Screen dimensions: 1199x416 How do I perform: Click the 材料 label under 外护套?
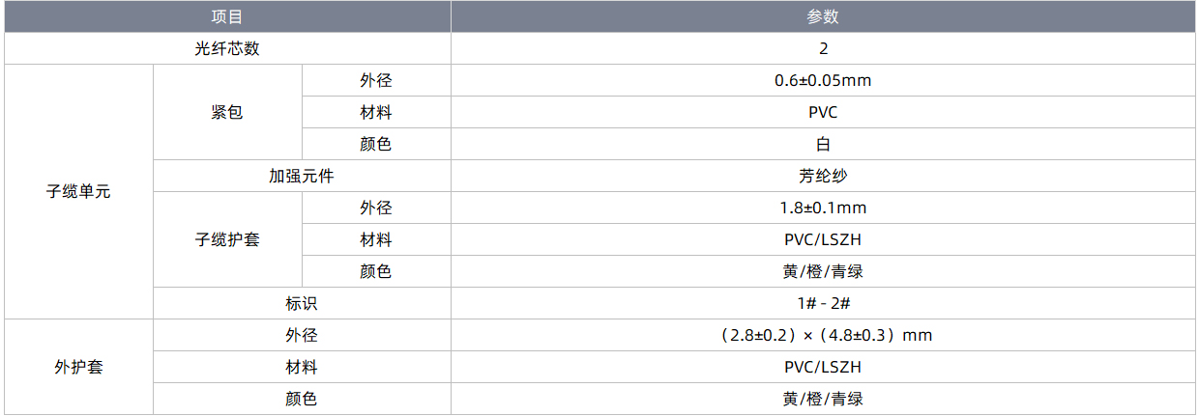pyautogui.click(x=302, y=368)
